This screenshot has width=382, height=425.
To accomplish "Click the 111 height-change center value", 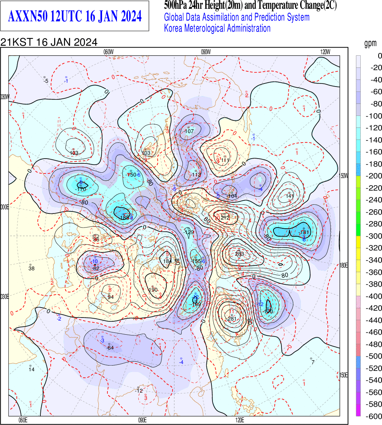I will [x=225, y=160].
